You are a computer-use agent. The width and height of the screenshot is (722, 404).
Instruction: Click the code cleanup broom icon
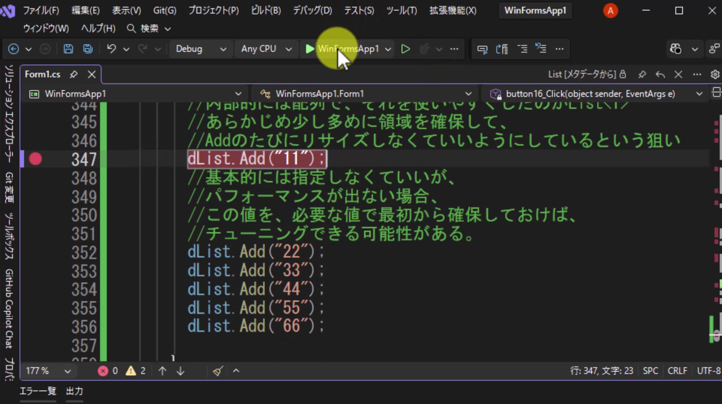click(218, 371)
